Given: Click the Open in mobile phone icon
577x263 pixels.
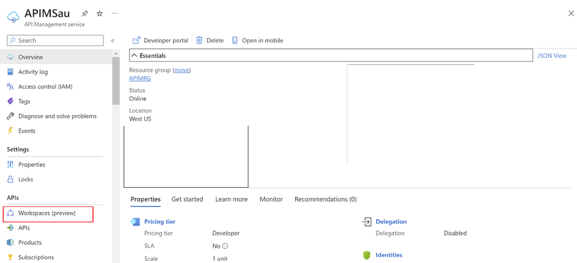Looking at the screenshot, I should point(234,40).
